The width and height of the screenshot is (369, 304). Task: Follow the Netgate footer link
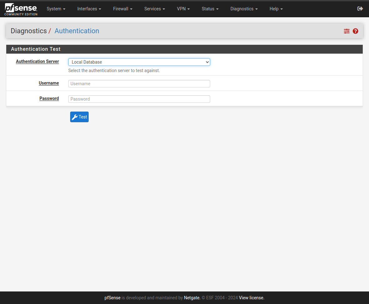(x=192, y=298)
